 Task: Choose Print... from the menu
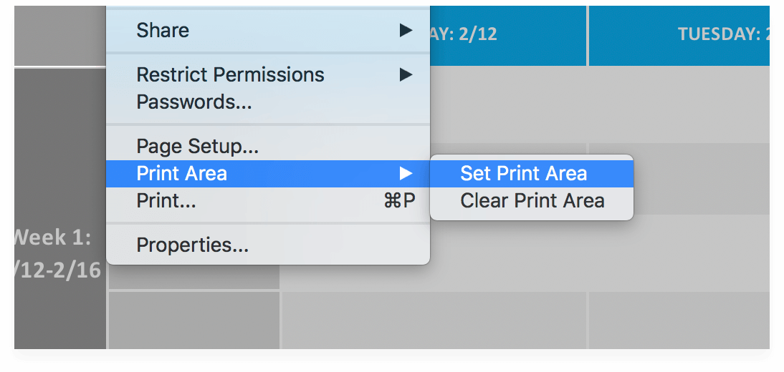coord(166,201)
